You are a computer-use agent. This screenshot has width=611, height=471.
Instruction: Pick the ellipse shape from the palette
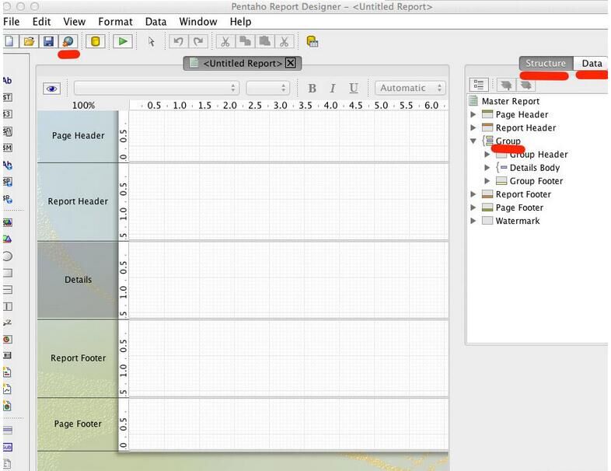(7, 256)
